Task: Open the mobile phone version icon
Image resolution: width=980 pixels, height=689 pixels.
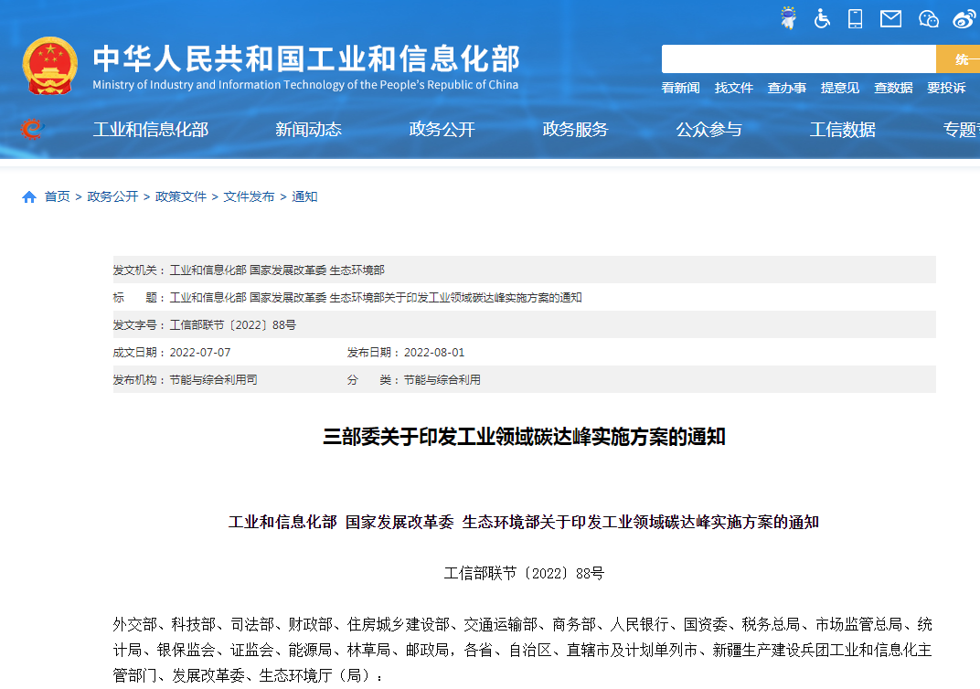Action: [855, 19]
